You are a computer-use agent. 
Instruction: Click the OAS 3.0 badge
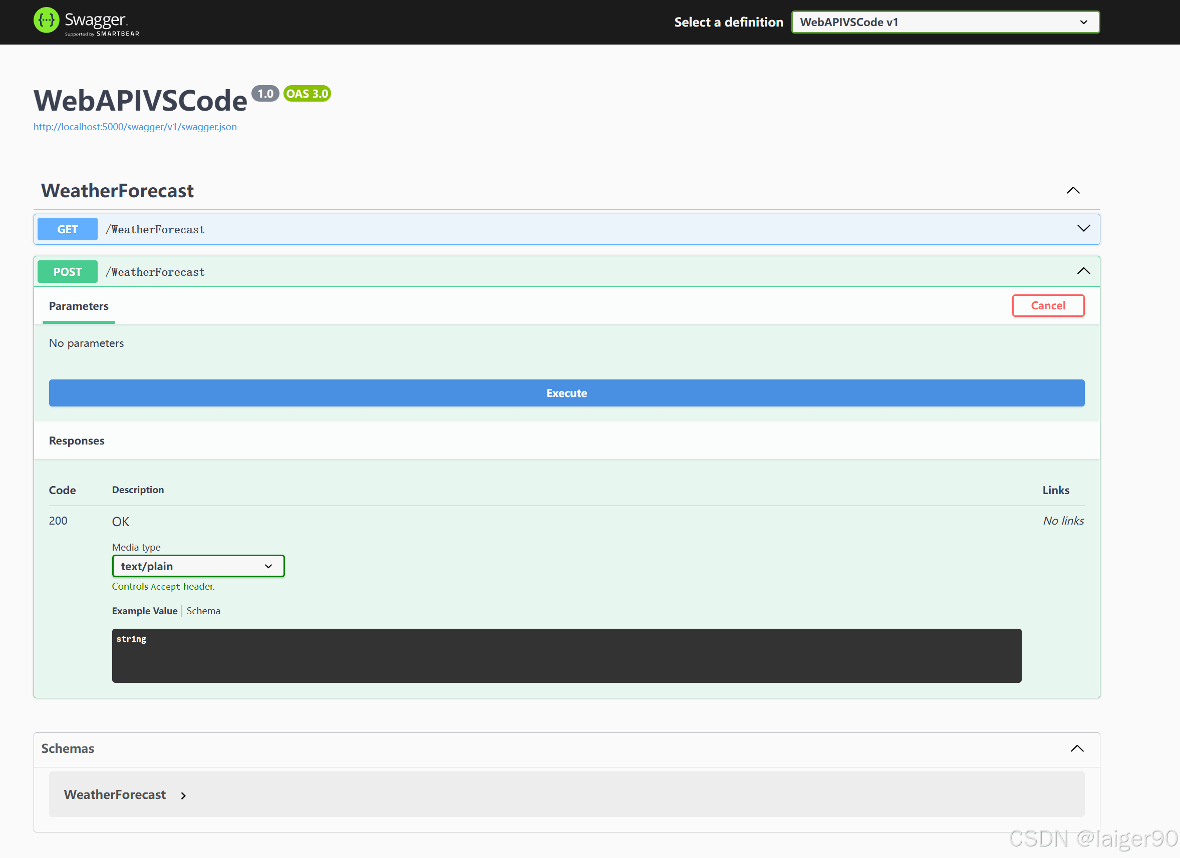[x=307, y=94]
